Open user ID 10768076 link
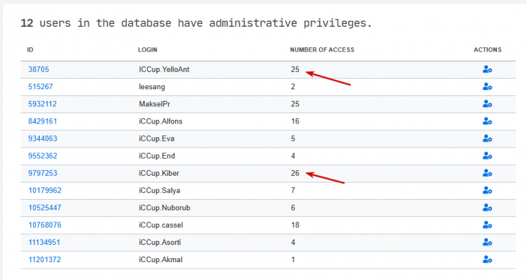The image size is (527, 280). 45,225
